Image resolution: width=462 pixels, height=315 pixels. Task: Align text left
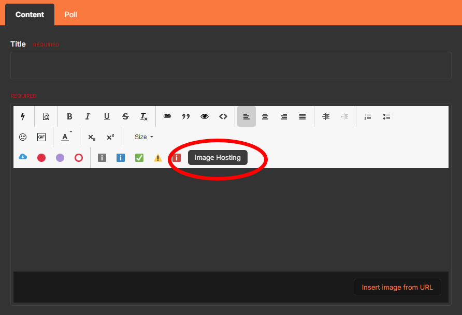tap(247, 116)
